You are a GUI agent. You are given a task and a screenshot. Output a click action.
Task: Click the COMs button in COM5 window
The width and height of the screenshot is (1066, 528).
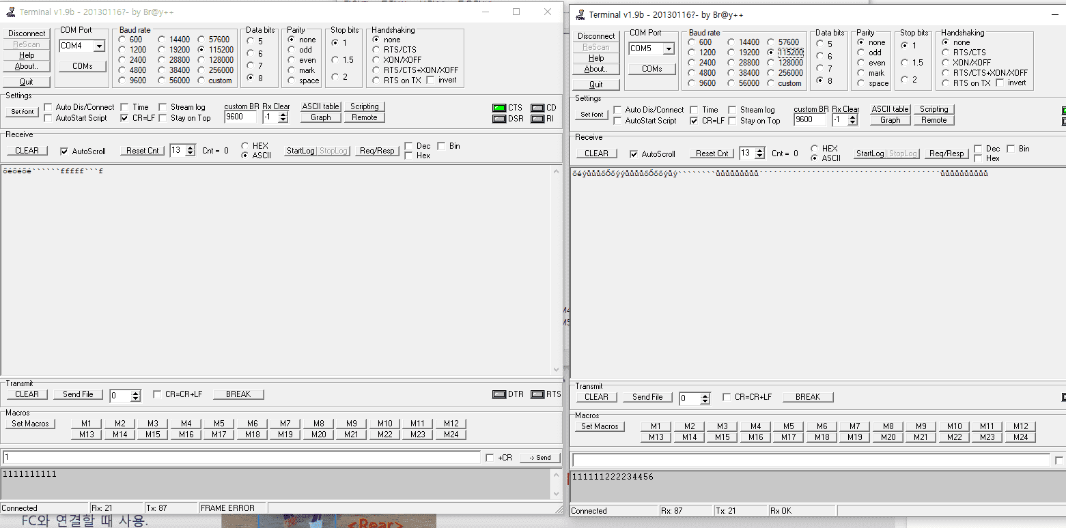coord(652,69)
